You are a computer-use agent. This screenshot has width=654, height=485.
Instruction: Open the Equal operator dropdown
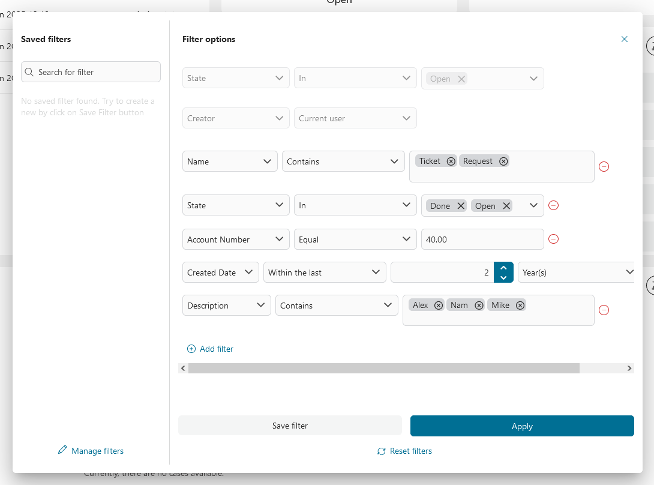pos(355,239)
